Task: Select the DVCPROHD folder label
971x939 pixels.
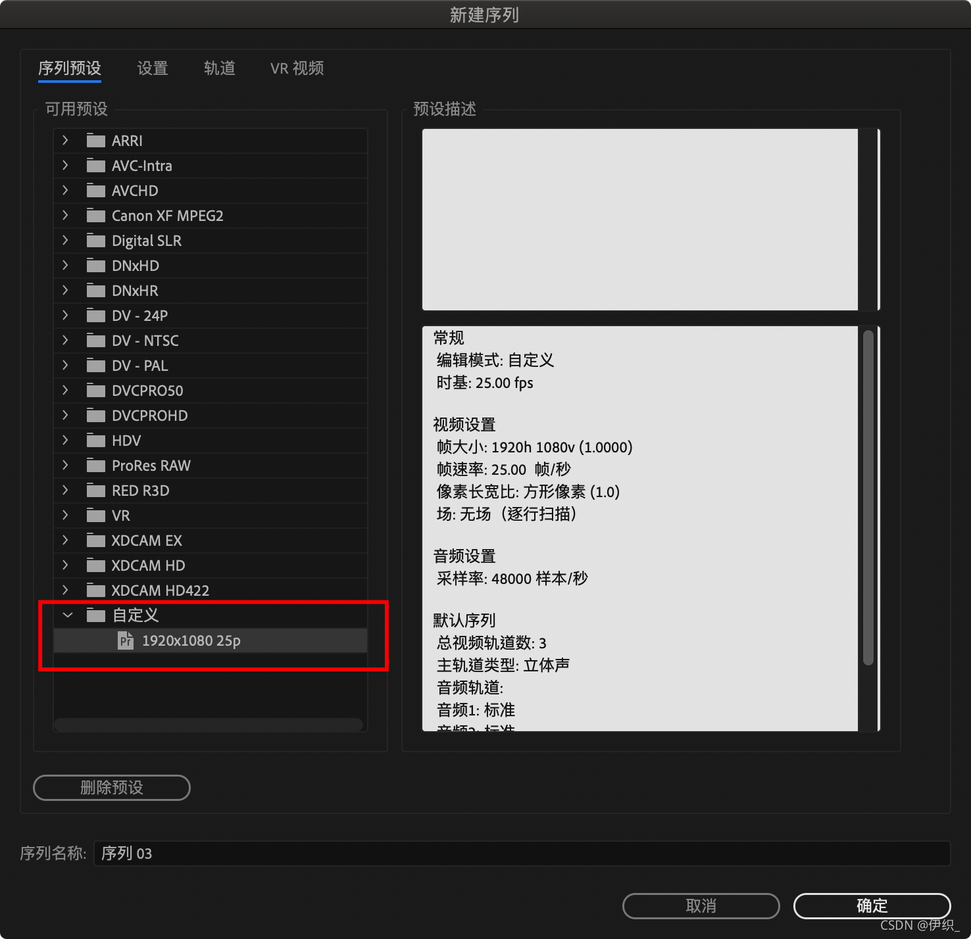Action: tap(150, 416)
